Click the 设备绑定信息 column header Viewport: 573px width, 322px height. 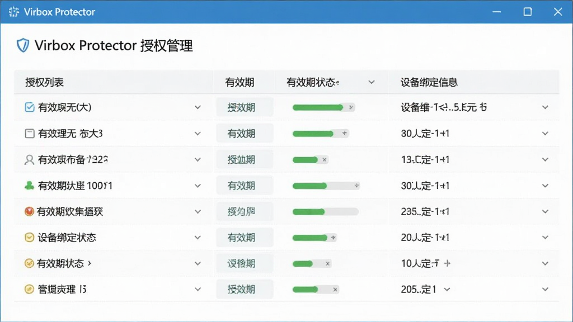tap(429, 82)
